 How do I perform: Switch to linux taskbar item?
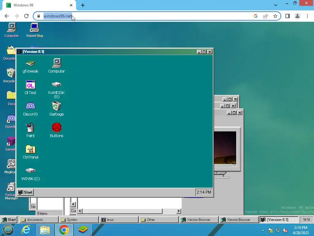click(x=119, y=219)
